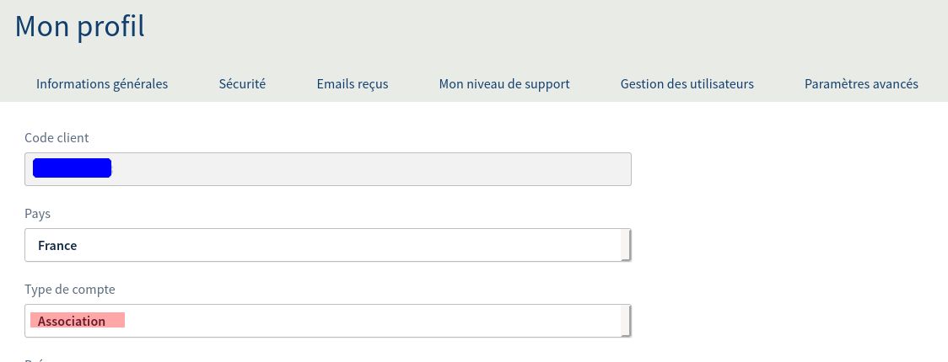948x362 pixels.
Task: Select the blue redacted client code value
Action: 72,168
